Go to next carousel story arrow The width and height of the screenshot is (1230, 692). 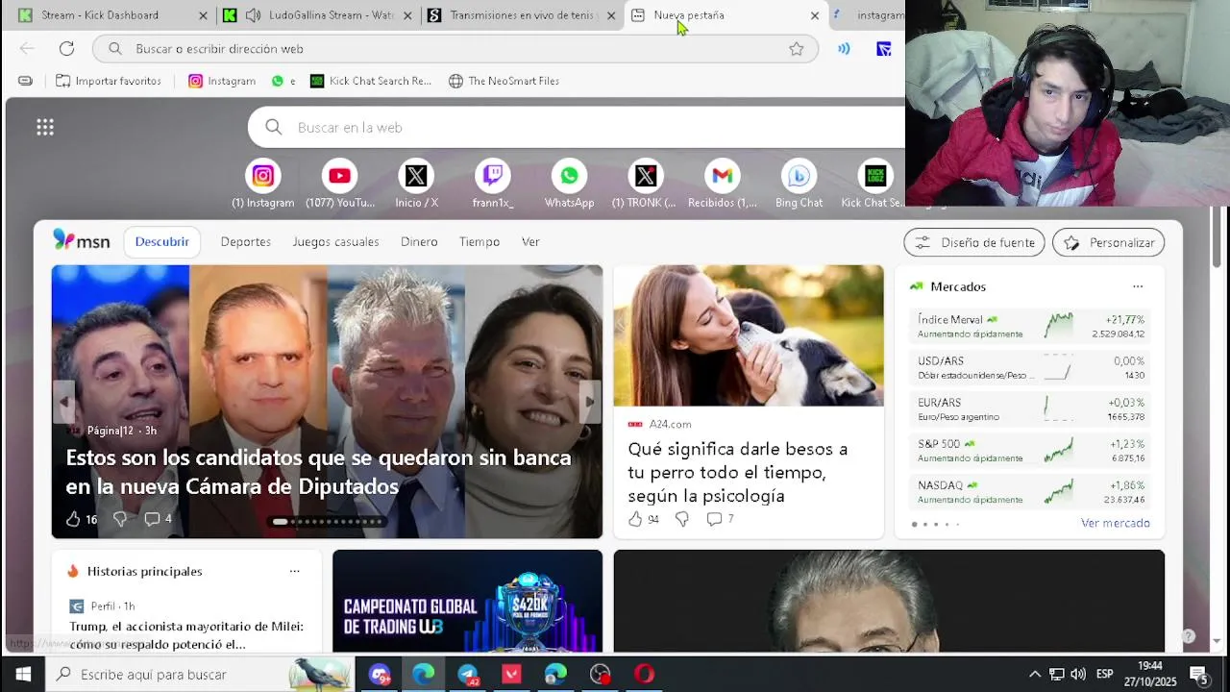tap(590, 401)
